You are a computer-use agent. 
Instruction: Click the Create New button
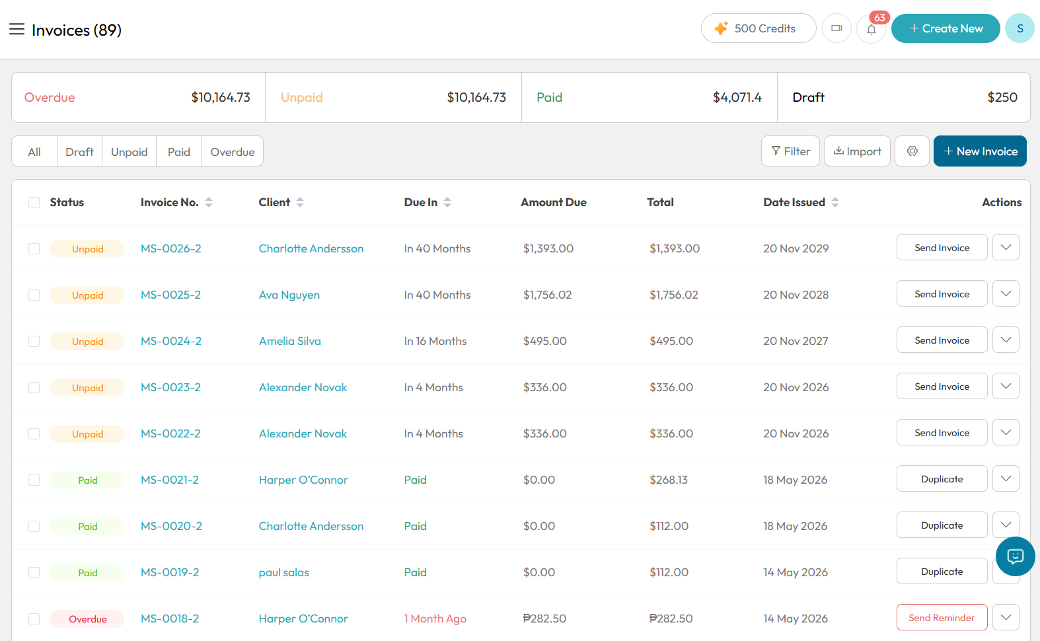(x=946, y=28)
